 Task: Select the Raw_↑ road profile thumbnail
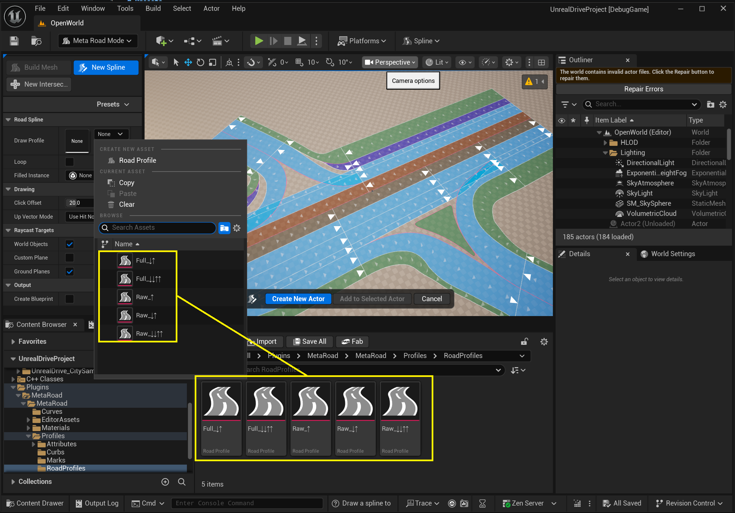coord(311,419)
